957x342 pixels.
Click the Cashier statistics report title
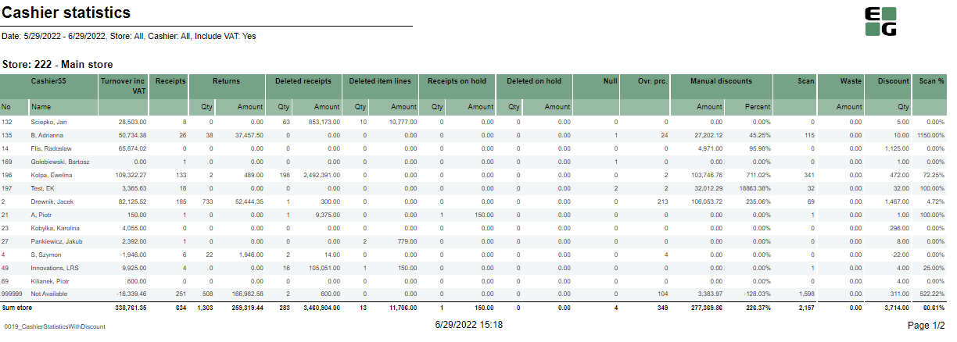click(66, 13)
